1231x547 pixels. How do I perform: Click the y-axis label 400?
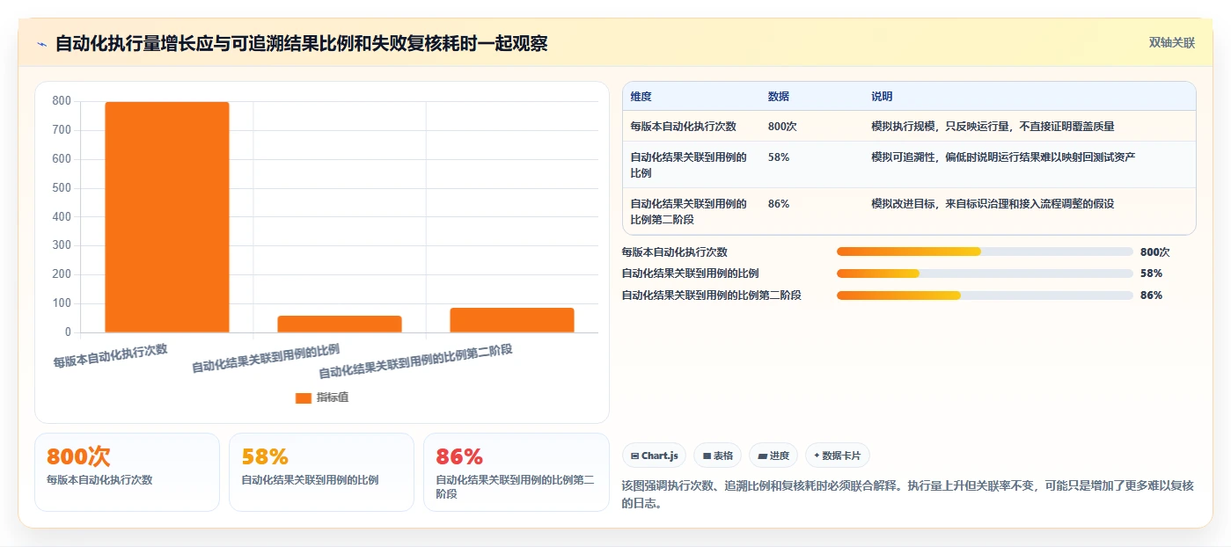coord(62,217)
